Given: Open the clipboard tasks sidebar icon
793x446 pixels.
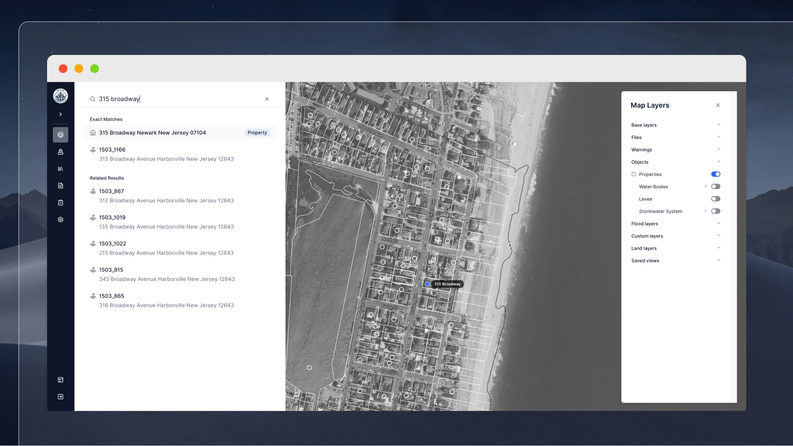Looking at the screenshot, I should [x=60, y=203].
